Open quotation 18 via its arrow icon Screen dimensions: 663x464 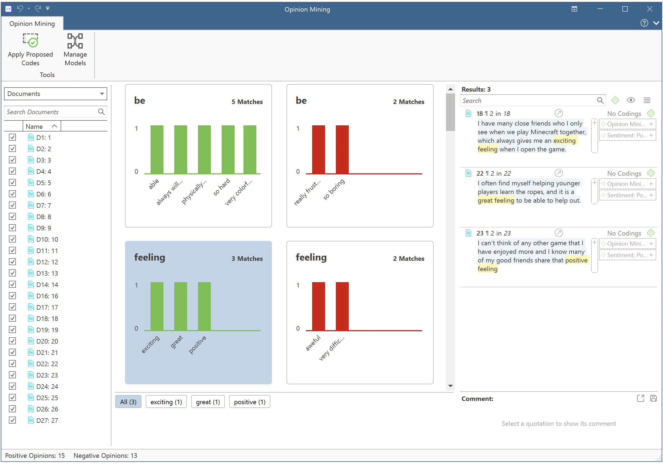tap(559, 113)
